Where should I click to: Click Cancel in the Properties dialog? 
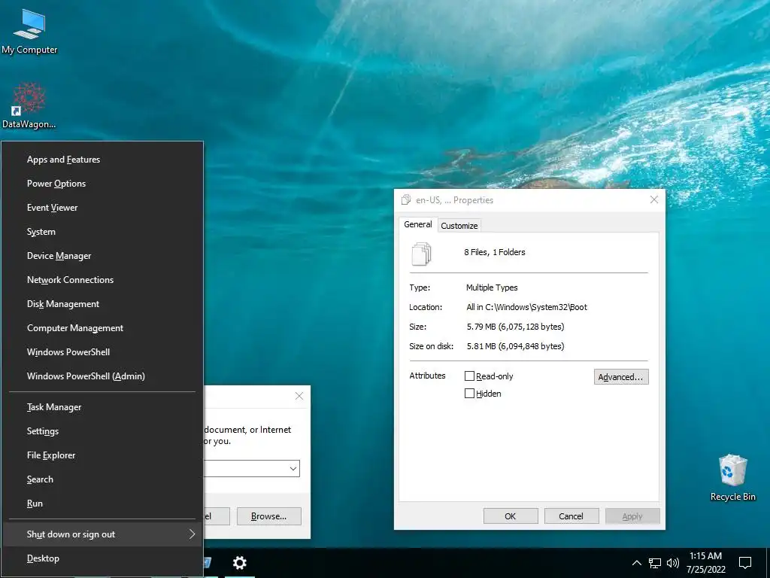coord(571,516)
